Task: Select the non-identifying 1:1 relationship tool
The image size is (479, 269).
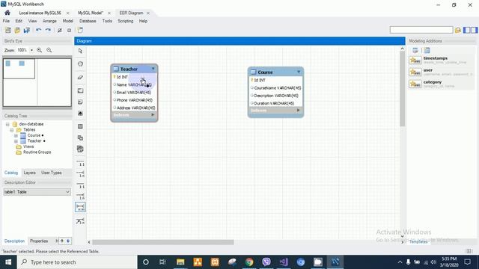Action: point(80,163)
